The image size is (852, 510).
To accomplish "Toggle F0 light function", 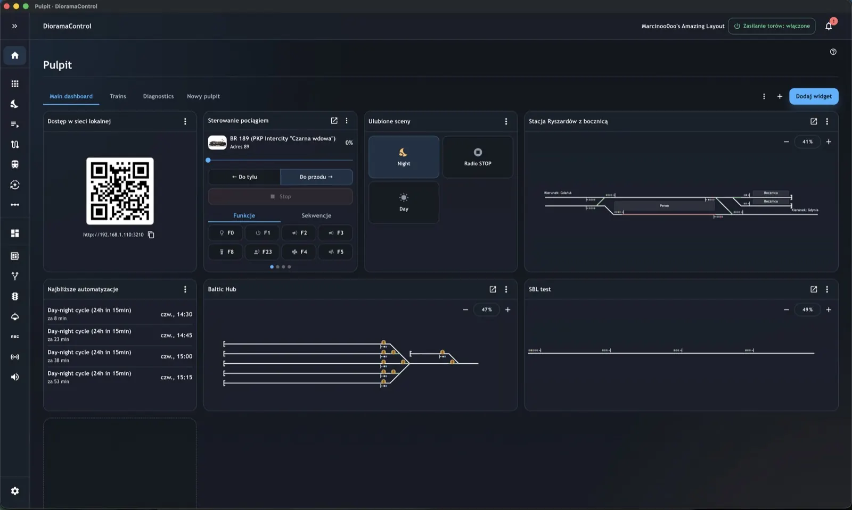I will 226,233.
